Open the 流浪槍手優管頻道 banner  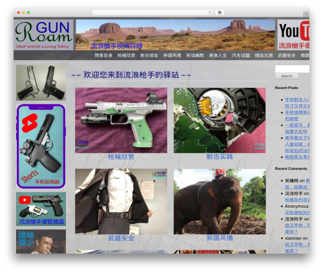click(41, 209)
